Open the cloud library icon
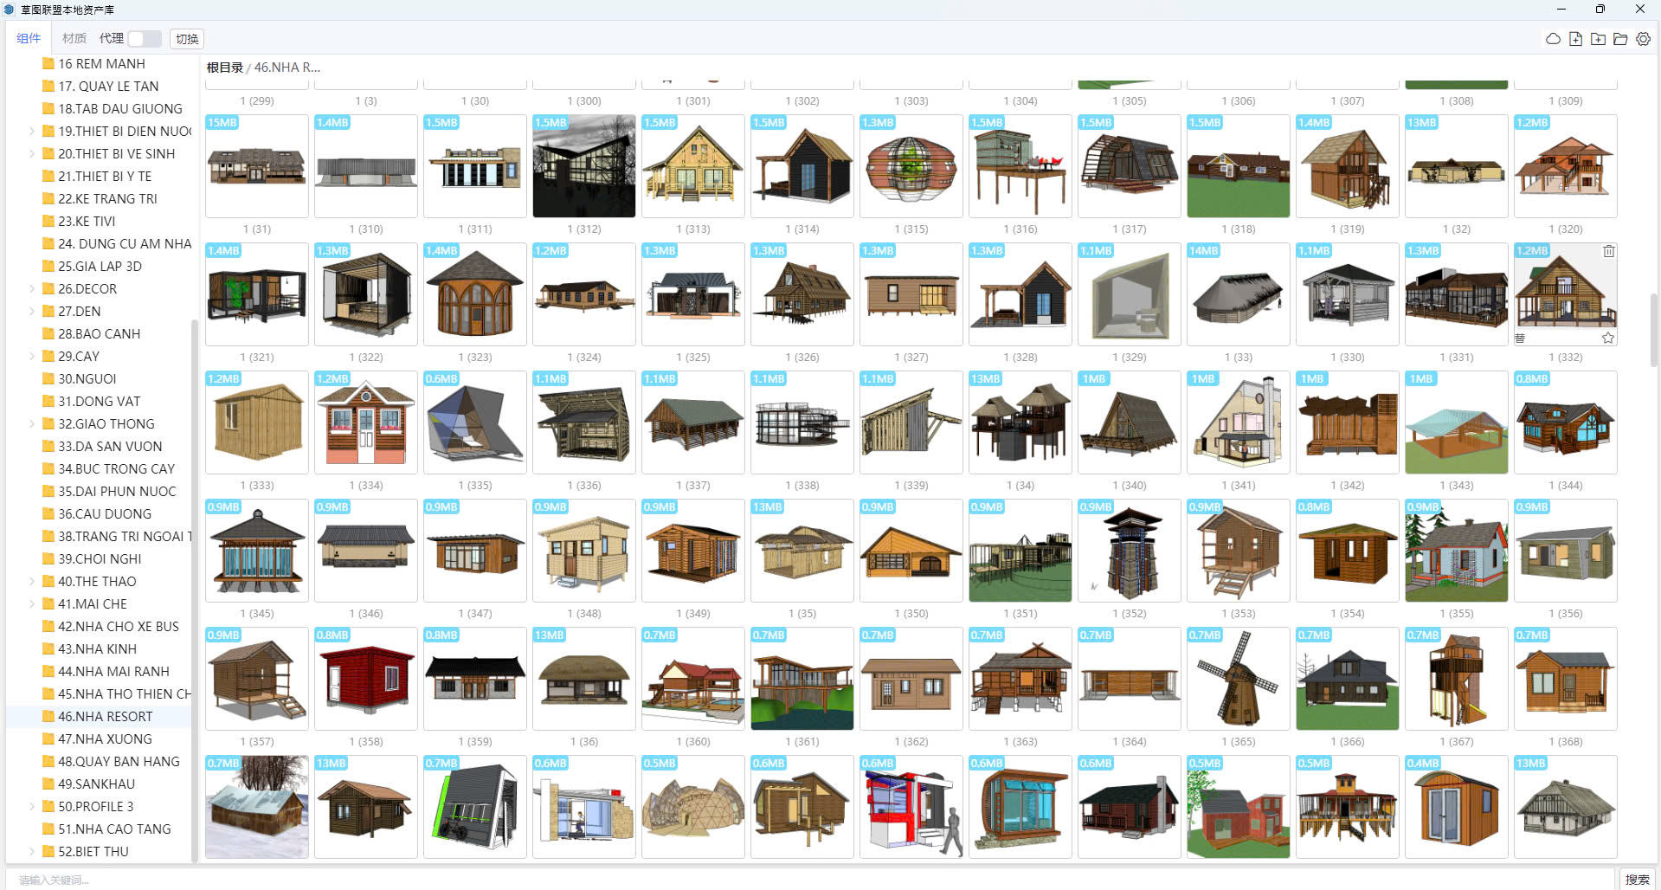 1553,39
